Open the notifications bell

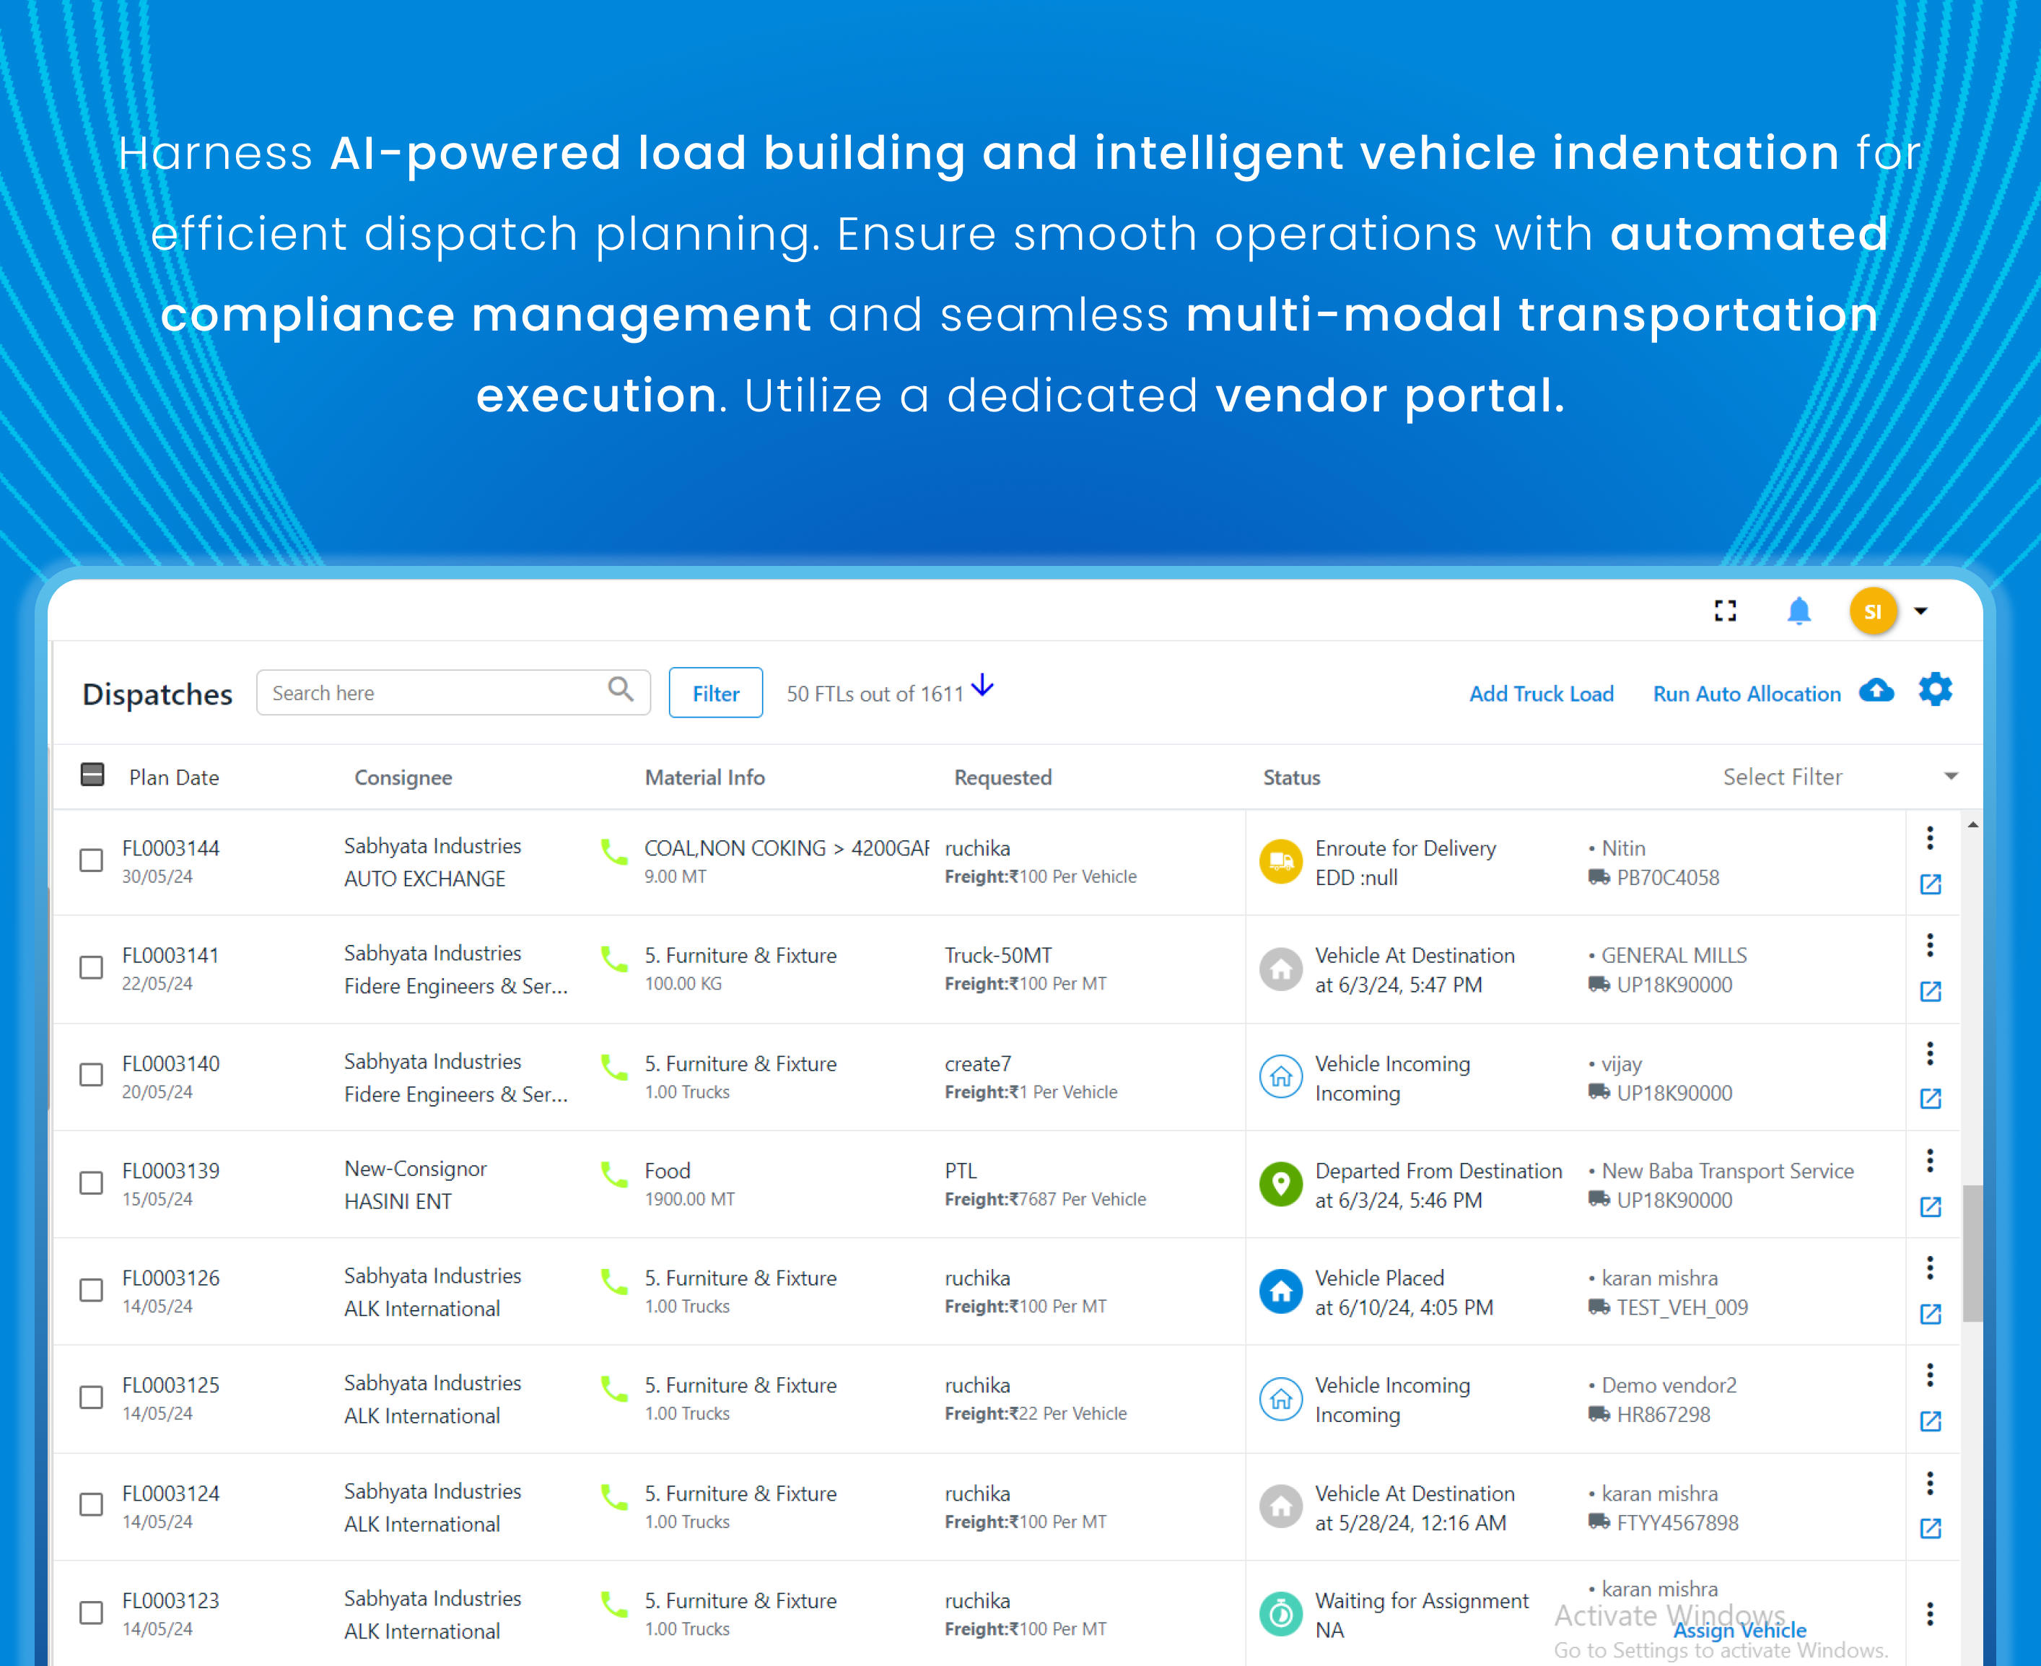point(1799,611)
